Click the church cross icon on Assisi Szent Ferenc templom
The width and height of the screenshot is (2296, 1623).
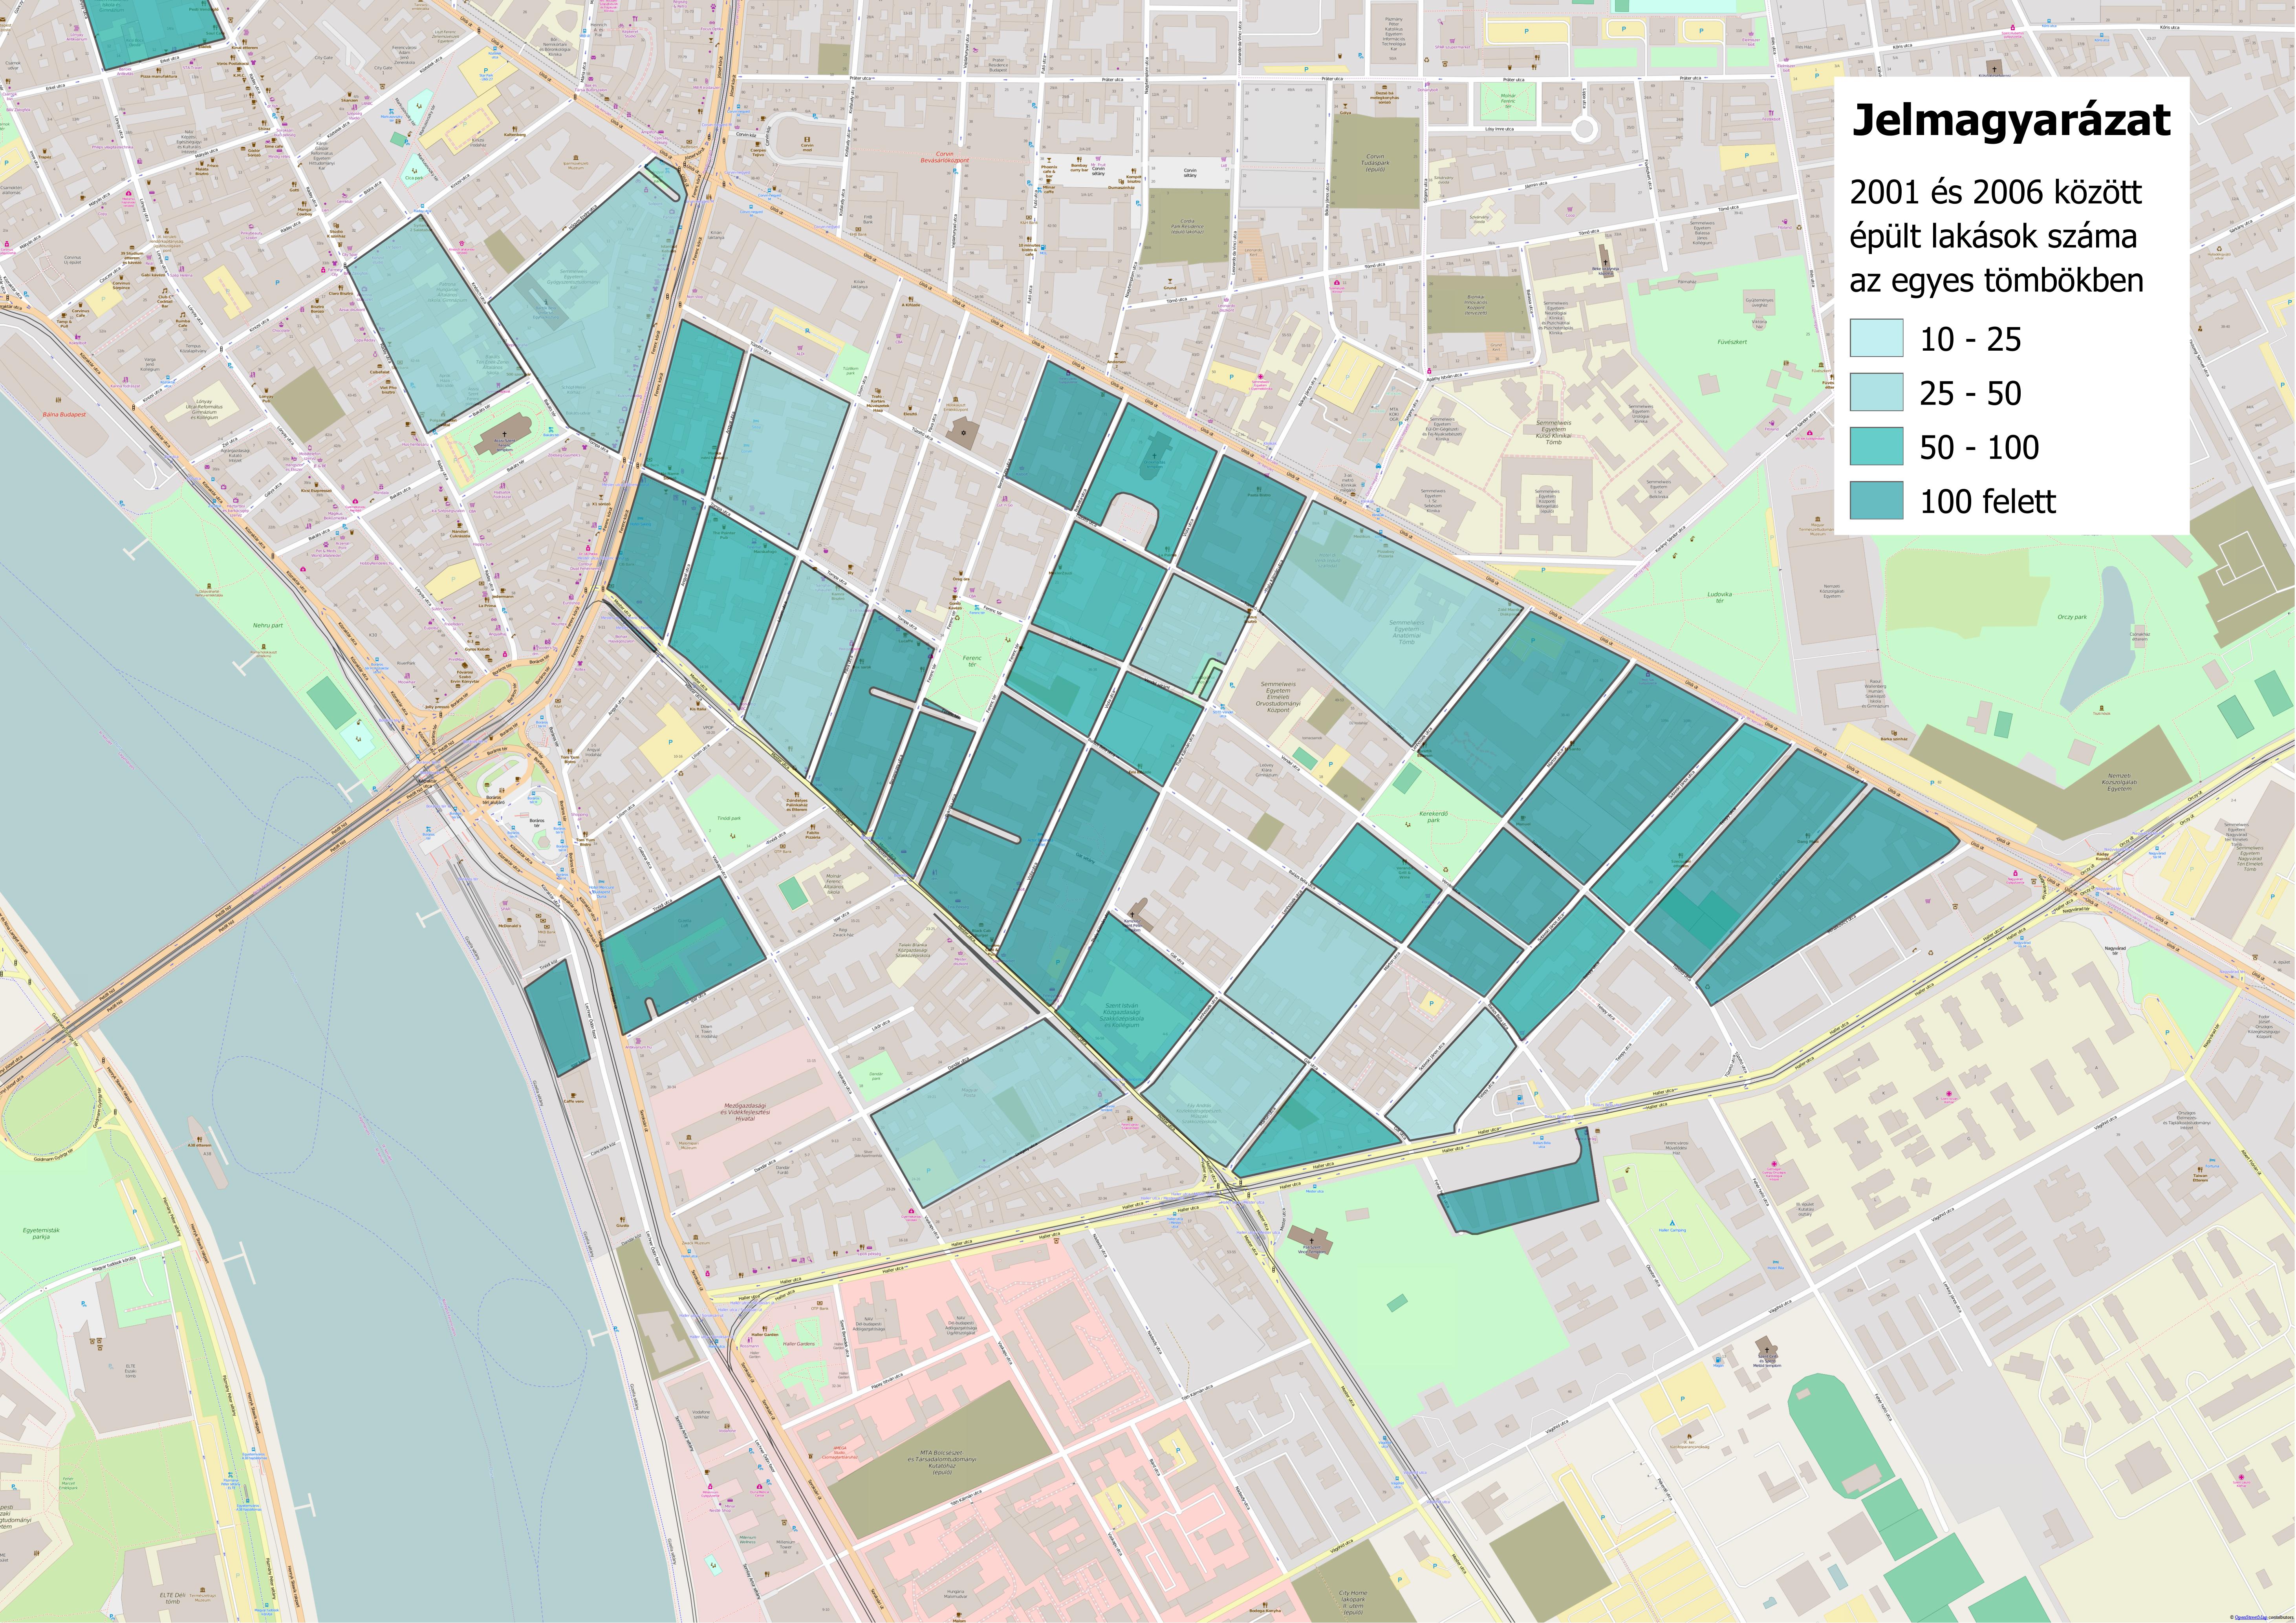505,433
